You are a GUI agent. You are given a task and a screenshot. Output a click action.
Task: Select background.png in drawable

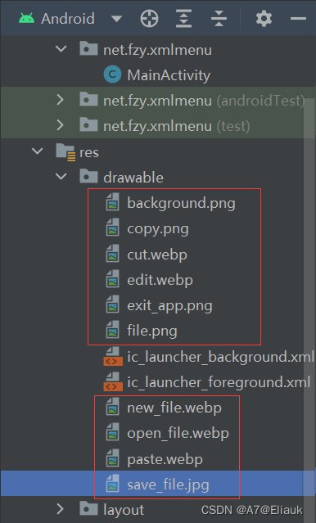click(181, 204)
